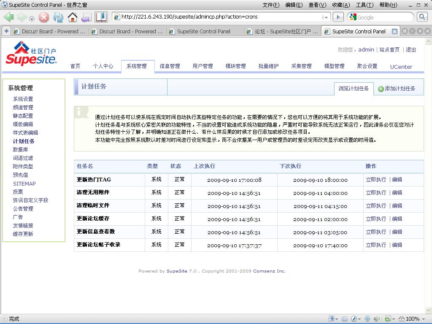Select the 浏览计划任务 tab
This screenshot has width=432, height=324.
coord(354,89)
